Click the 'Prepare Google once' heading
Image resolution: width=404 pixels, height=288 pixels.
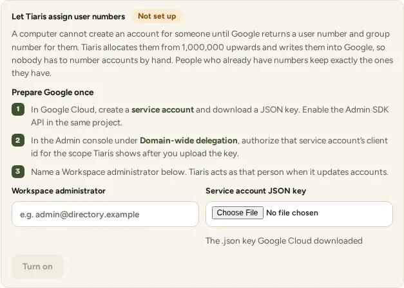pyautogui.click(x=53, y=93)
